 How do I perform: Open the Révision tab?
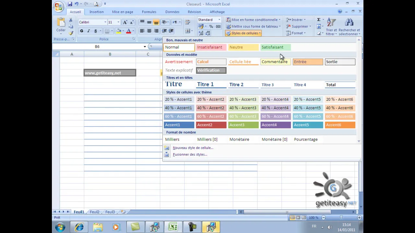(x=194, y=12)
